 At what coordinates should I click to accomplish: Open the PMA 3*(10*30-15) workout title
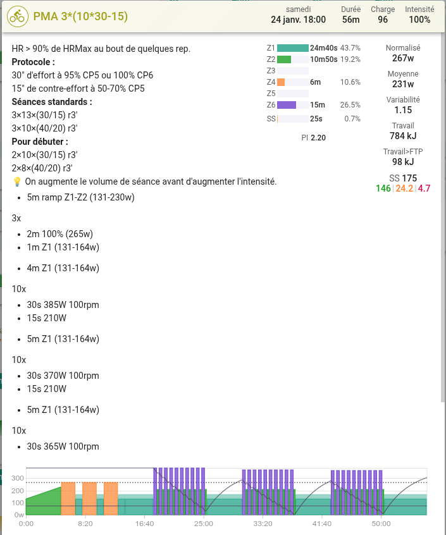pos(79,16)
